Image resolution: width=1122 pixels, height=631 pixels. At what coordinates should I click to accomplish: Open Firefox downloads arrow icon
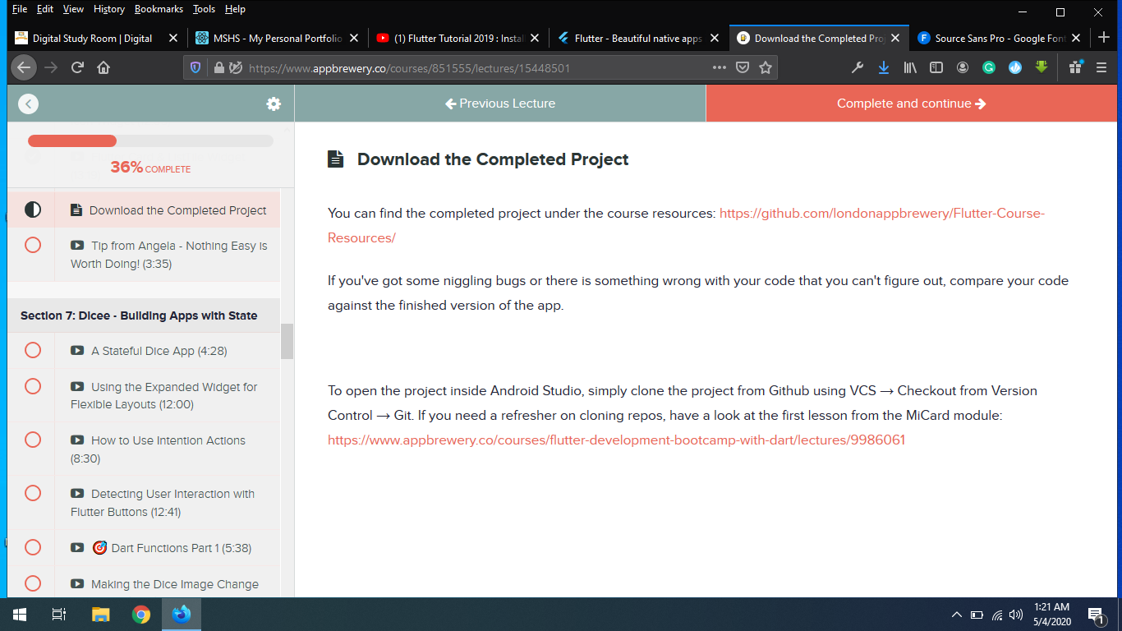(x=884, y=68)
